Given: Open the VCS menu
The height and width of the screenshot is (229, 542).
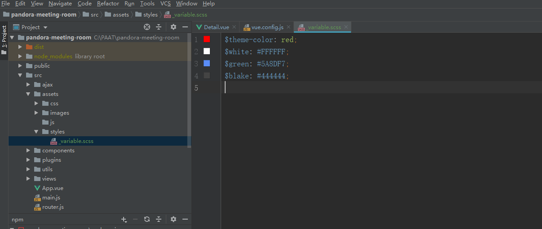Looking at the screenshot, I should [166, 4].
